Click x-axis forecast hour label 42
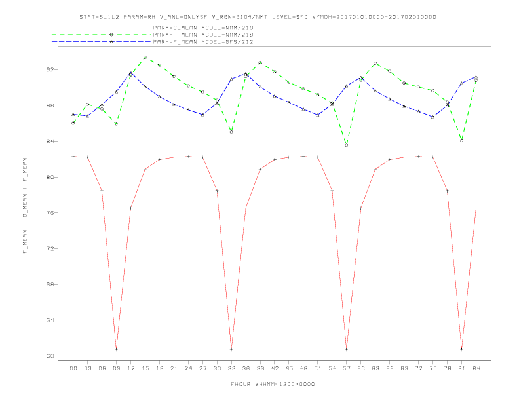Image resolution: width=519 pixels, height=401 pixels. pos(275,368)
